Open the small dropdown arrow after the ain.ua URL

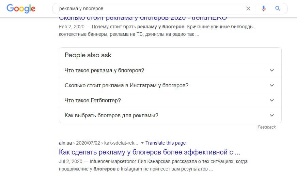tap(142, 143)
